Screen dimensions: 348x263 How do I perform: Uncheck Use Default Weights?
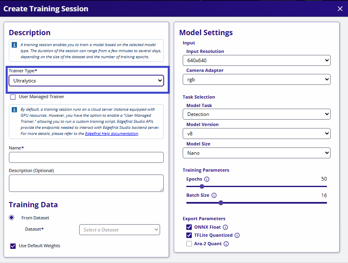pyautogui.click(x=13, y=246)
